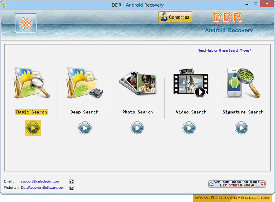
Task: Click the support@cellpdasim.com email link
Action: pos(40,181)
